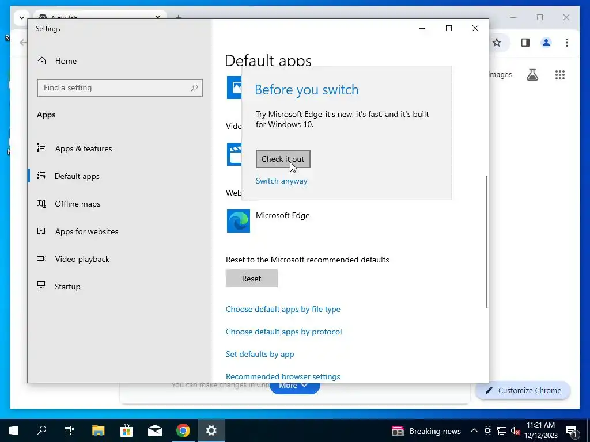The image size is (590, 442).
Task: Maximize the Settings window
Action: (x=448, y=29)
